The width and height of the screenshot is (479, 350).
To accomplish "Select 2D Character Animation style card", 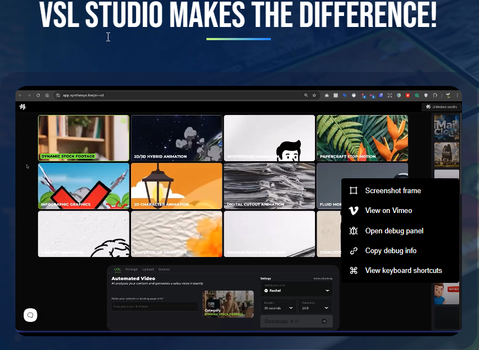I will (x=177, y=186).
